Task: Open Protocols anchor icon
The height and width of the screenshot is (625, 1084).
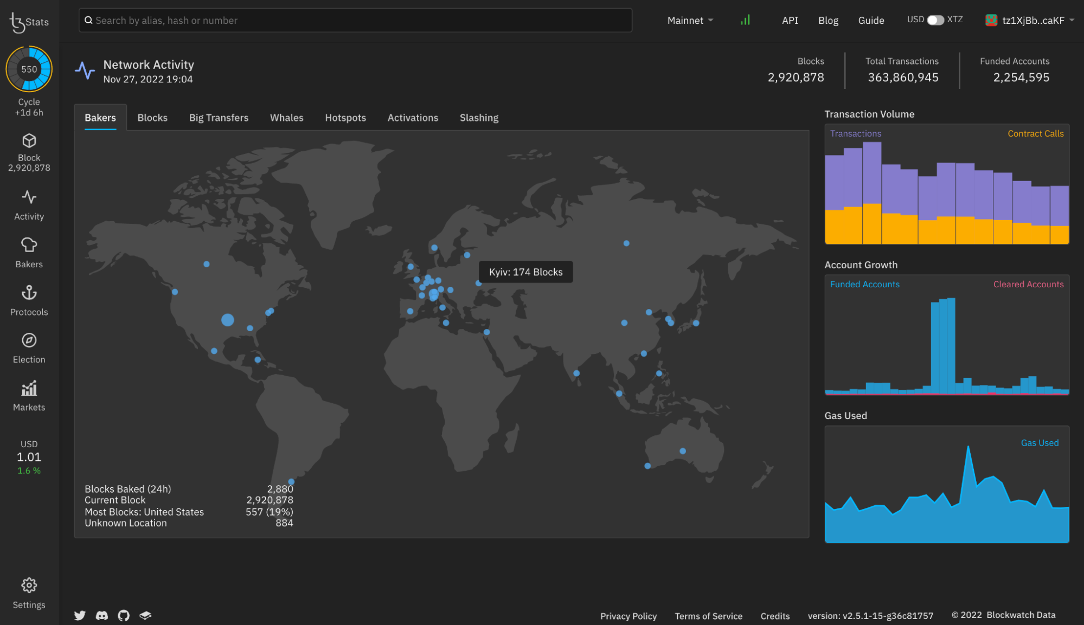Action: (x=29, y=293)
